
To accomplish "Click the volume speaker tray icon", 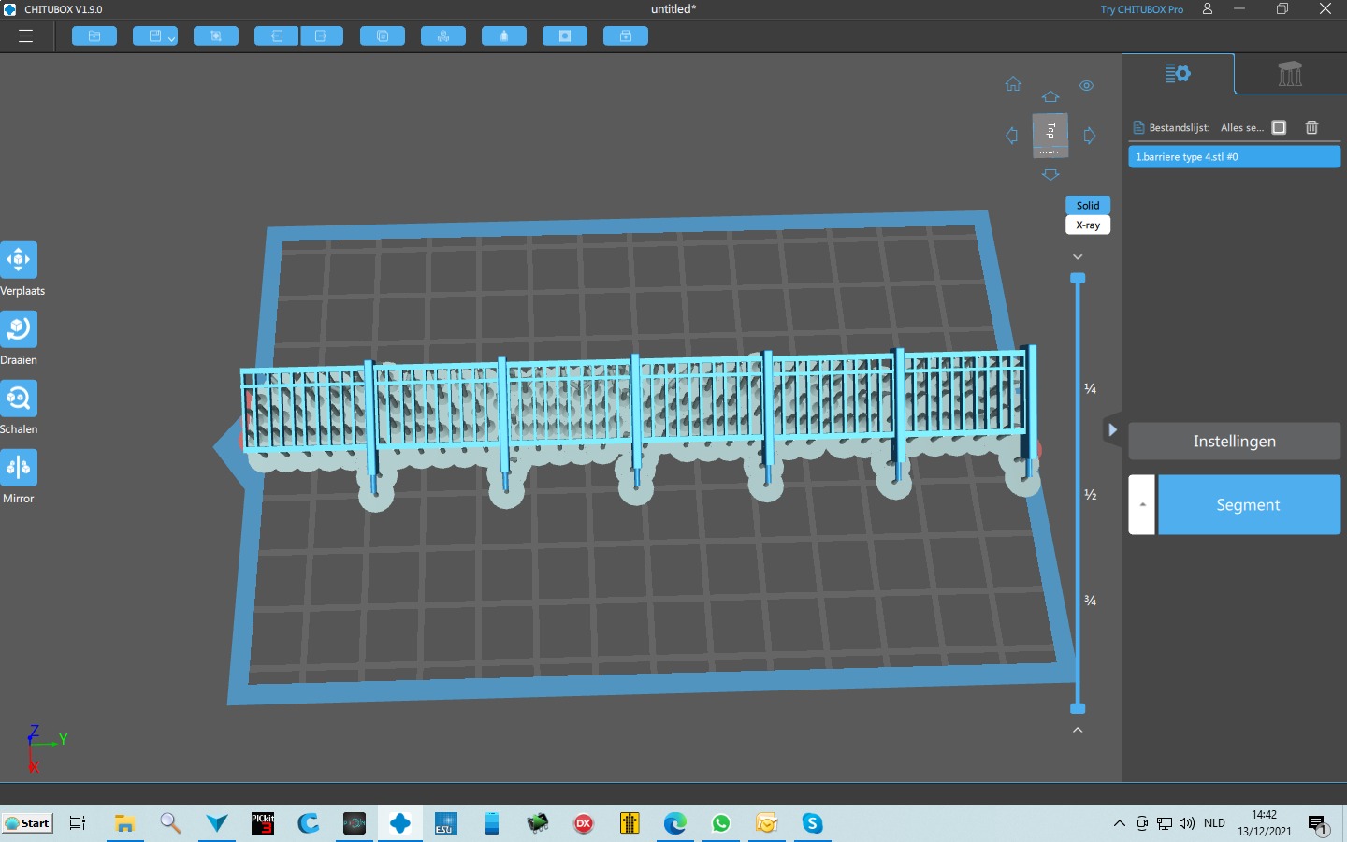I will coord(1187,823).
